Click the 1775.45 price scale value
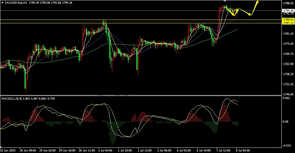Image resolution: width=295 pixels, height=153 pixels. point(288,44)
